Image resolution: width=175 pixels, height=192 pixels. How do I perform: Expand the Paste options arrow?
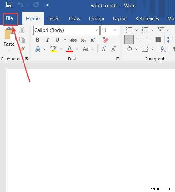click(9, 50)
